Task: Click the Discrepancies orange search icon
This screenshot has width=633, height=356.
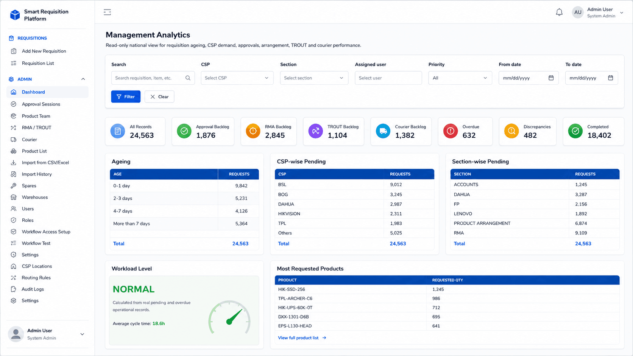Action: [x=511, y=131]
